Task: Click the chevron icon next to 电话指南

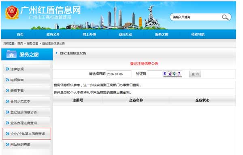Action: click(7, 80)
